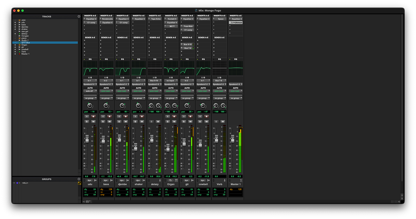The image size is (416, 219).
Task: Mute the delazy aux track
Action: [158, 121]
